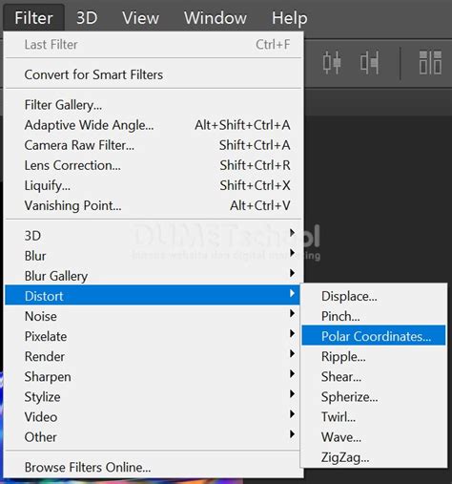Expand the Render submenu
This screenshot has width=452, height=484.
153,356
